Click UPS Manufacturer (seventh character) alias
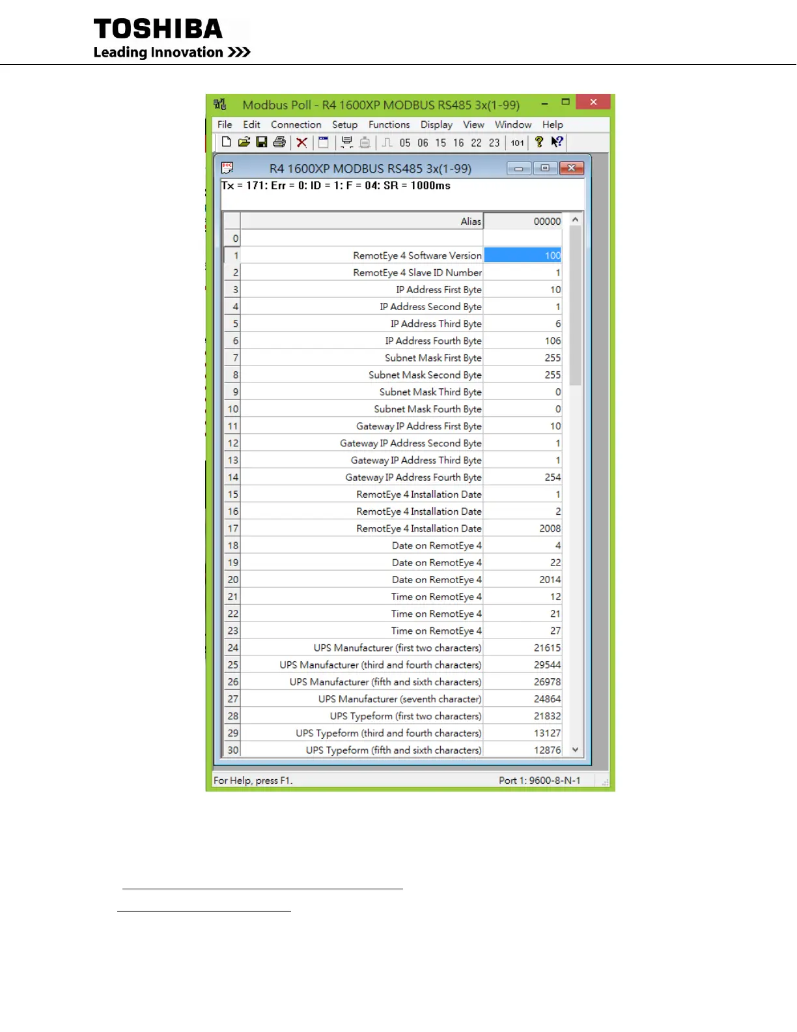Screen dimensions: 797x1032 click(x=362, y=698)
